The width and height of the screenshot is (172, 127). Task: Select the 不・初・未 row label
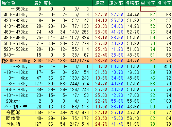16,107
